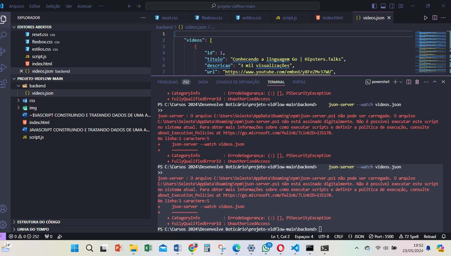Add a new terminal with plus icon
451x256 pixels.
[395, 82]
